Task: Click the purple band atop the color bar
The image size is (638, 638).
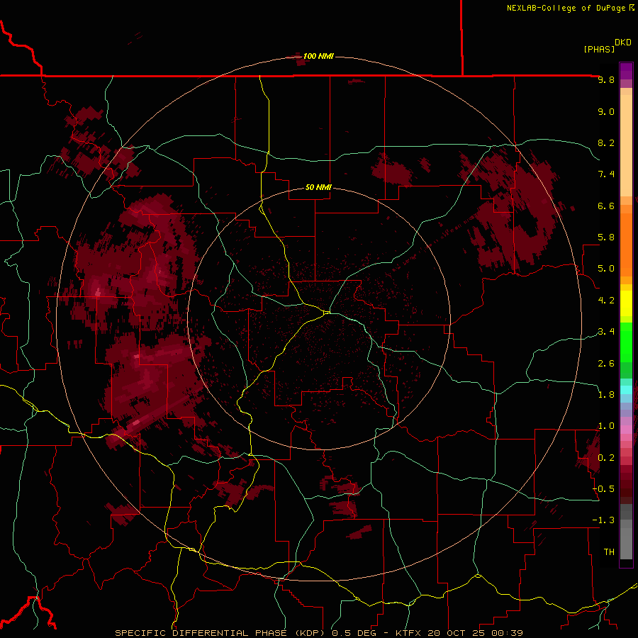Action: 626,70
